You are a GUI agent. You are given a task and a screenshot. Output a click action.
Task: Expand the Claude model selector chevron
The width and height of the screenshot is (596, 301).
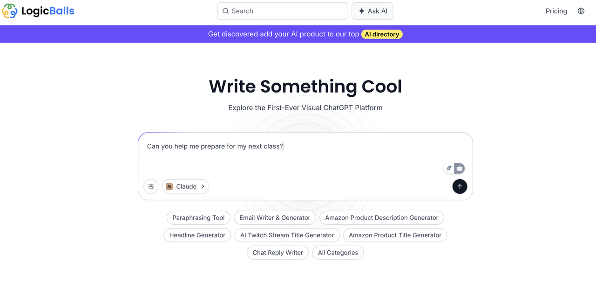203,187
